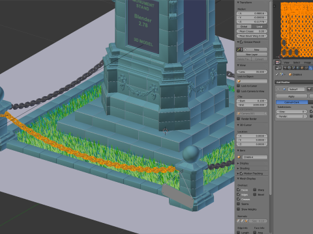313x234 pixels.
Task: Open the UV/Image editor type selector icon
Action: point(278,62)
